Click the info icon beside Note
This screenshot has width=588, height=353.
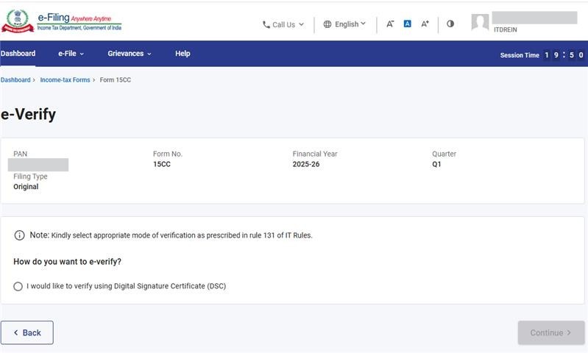pyautogui.click(x=20, y=235)
